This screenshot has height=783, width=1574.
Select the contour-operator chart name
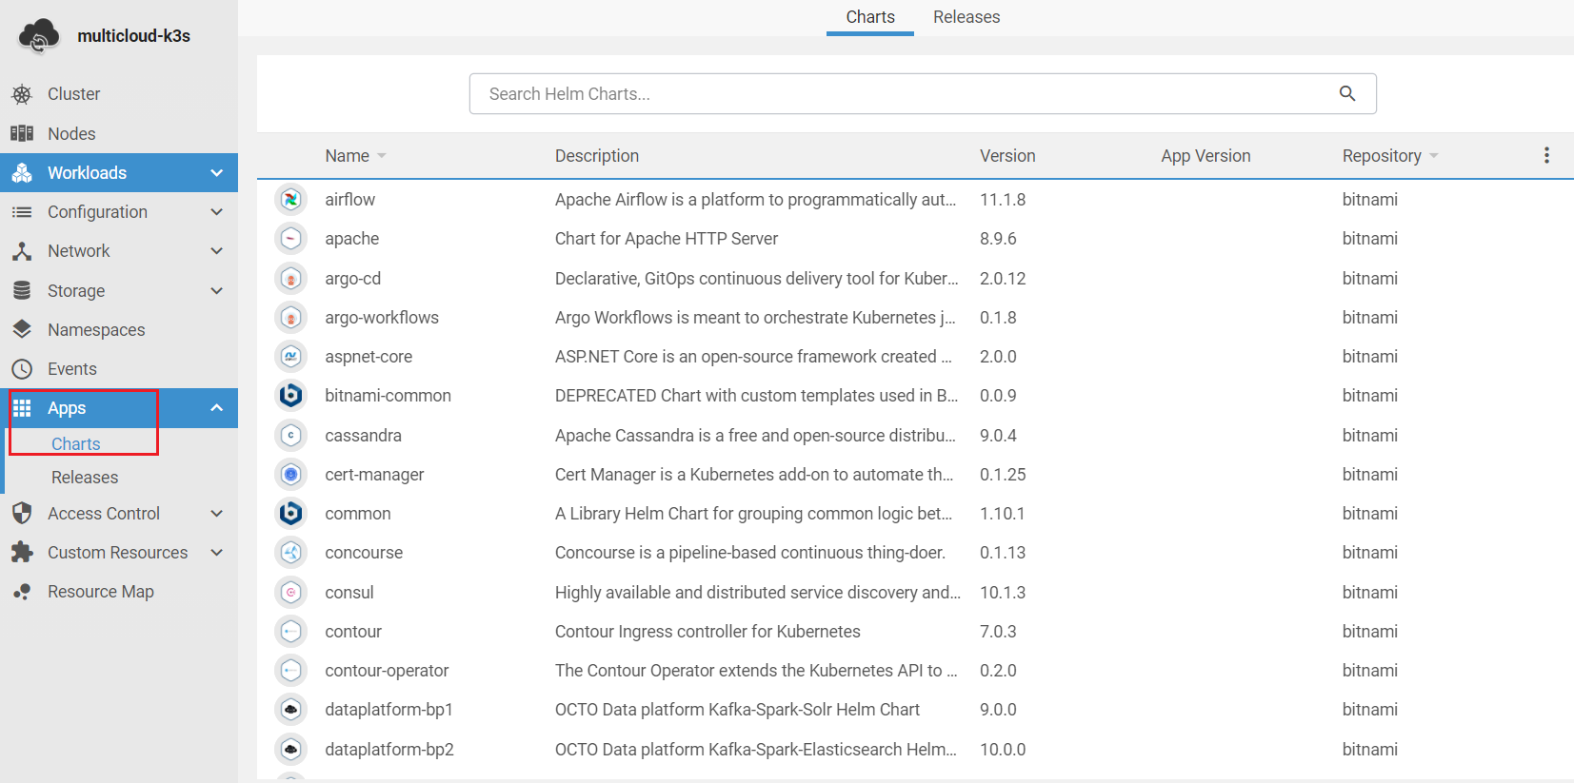(x=387, y=671)
